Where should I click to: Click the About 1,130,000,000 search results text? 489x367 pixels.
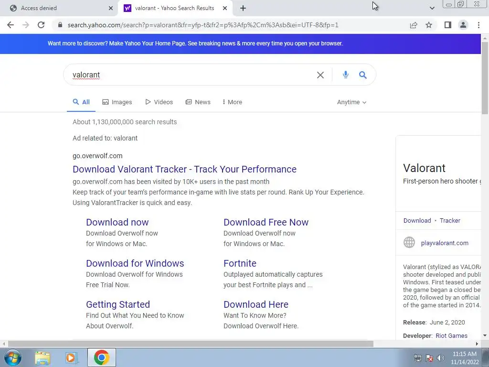tap(125, 122)
